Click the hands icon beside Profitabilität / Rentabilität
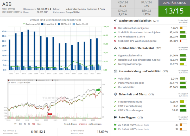 (x=115, y=48)
